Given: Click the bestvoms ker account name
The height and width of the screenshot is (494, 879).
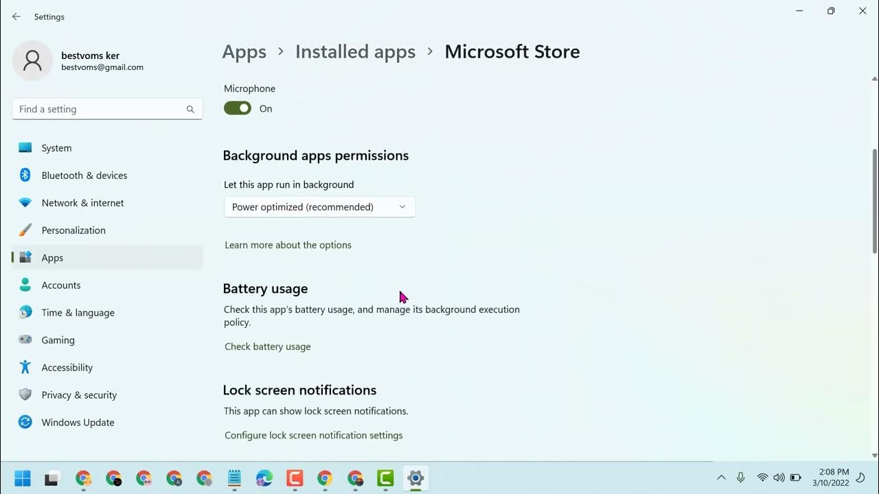Looking at the screenshot, I should pyautogui.click(x=91, y=56).
